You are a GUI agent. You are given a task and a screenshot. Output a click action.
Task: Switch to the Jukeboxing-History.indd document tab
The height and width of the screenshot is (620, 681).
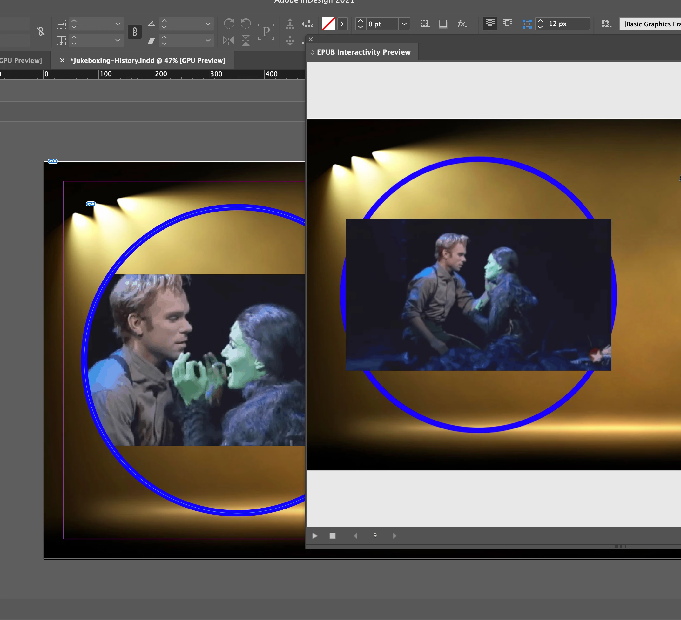click(x=148, y=60)
